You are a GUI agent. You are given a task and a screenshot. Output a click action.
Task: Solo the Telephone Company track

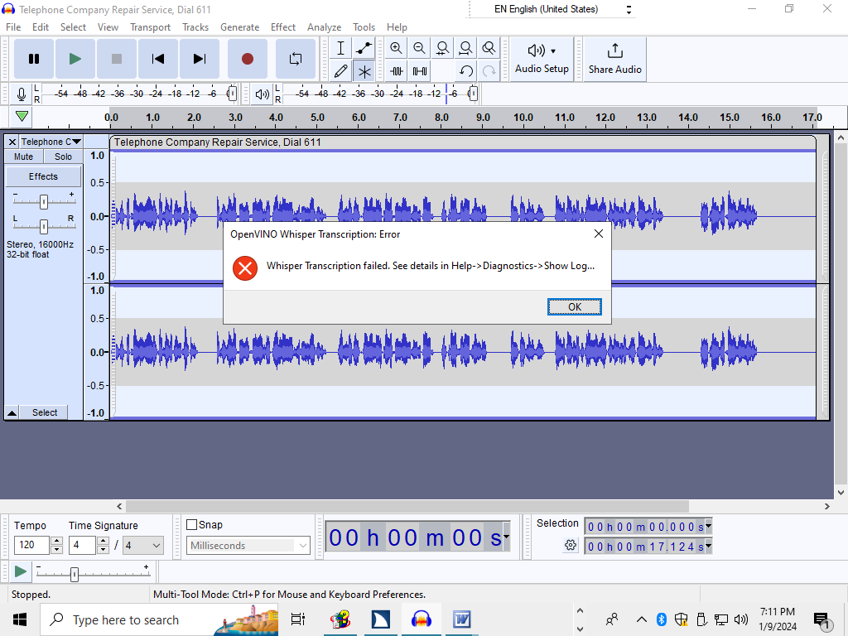pyautogui.click(x=63, y=157)
